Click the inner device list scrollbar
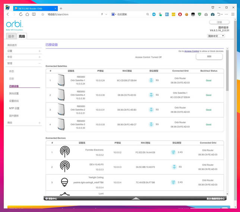The image size is (240, 212). 227,70
